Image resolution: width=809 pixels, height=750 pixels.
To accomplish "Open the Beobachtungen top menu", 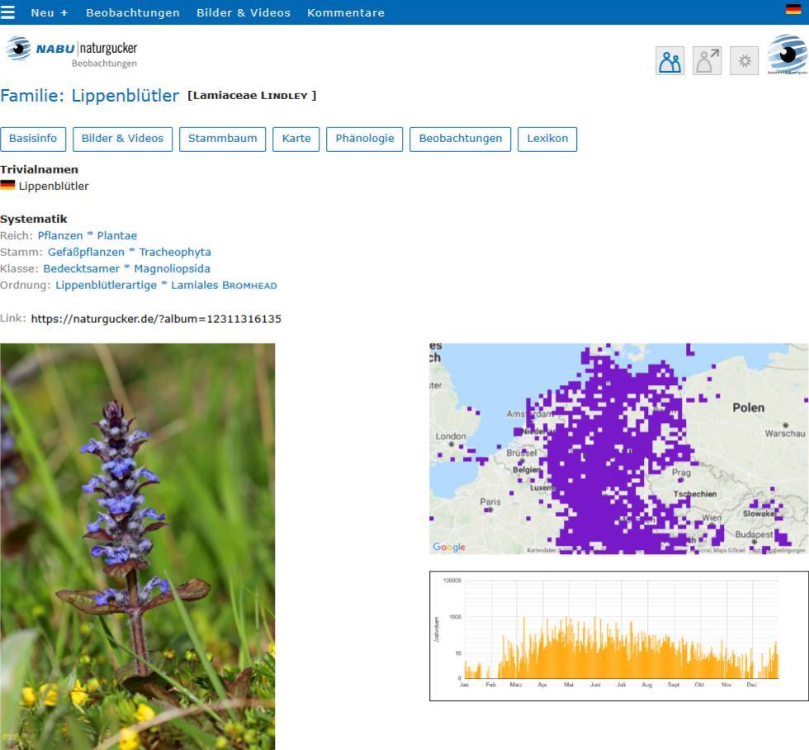I will click(133, 12).
